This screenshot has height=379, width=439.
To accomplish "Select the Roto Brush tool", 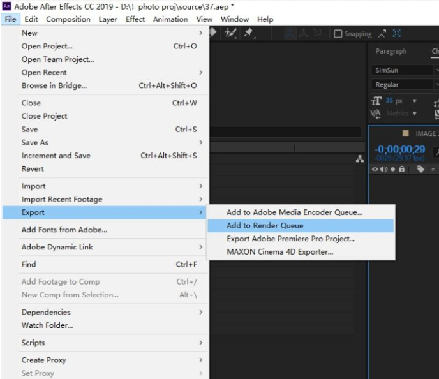I will pos(231,33).
